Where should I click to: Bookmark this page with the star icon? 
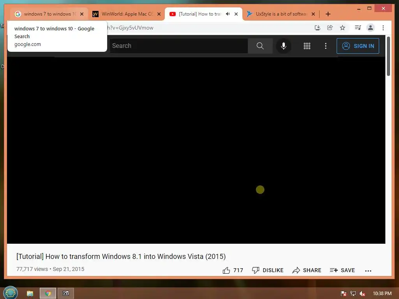click(343, 28)
